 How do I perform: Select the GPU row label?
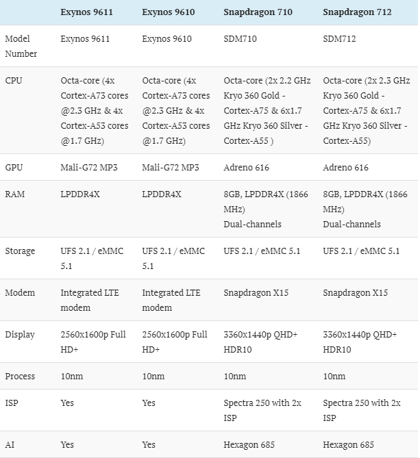tap(14, 167)
